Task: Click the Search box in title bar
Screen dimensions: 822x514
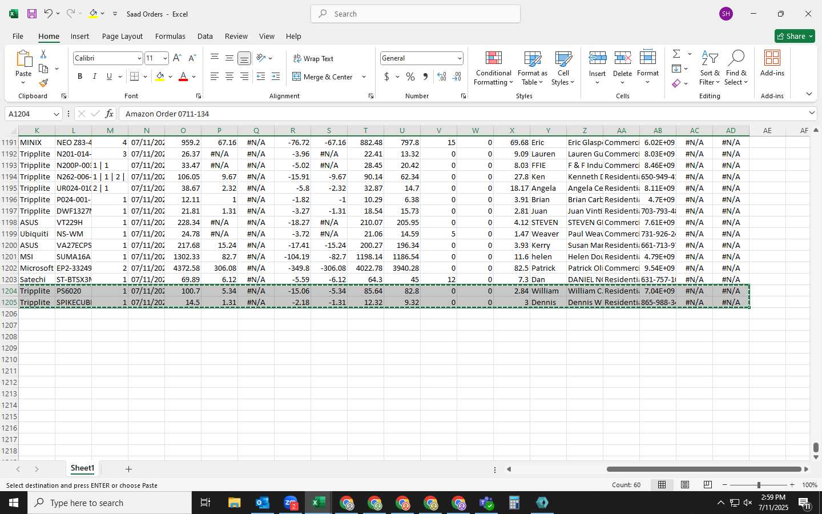Action: [416, 14]
